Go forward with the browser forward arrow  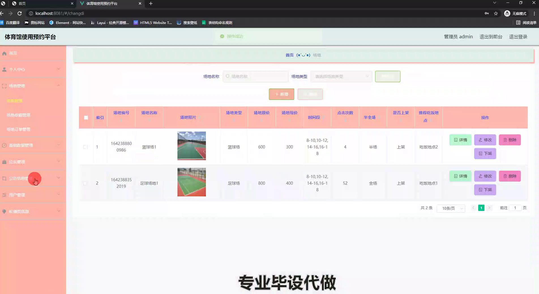tap(10, 13)
